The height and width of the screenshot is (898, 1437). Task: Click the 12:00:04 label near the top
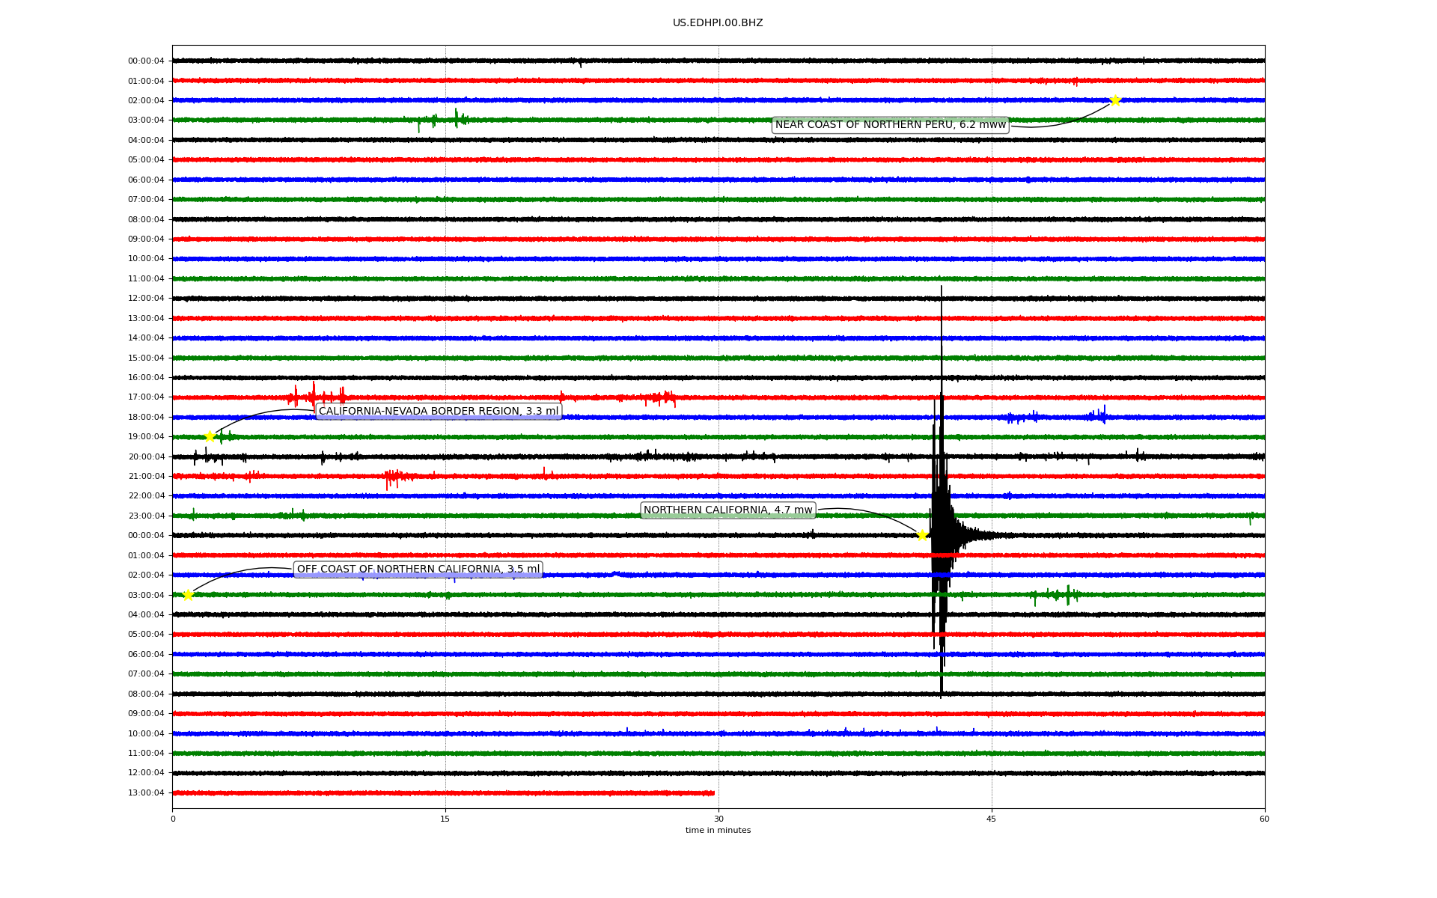pyautogui.click(x=146, y=299)
